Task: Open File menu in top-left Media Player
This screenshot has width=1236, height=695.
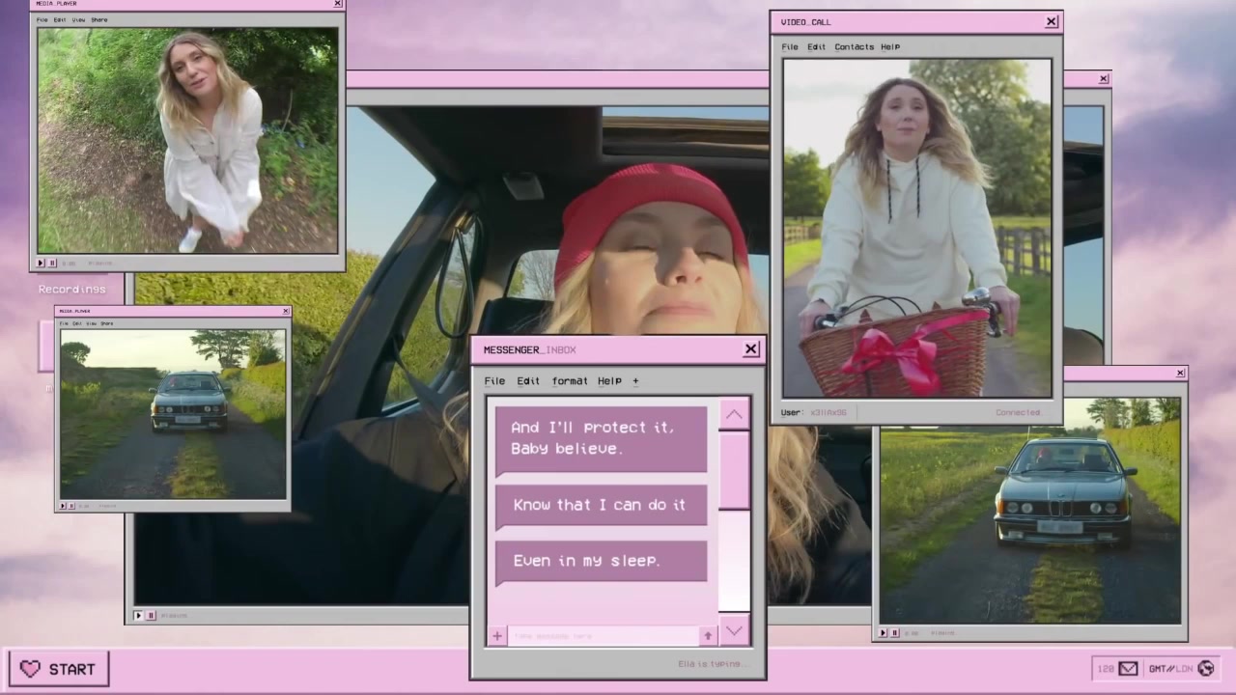Action: [42, 19]
